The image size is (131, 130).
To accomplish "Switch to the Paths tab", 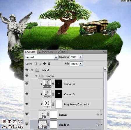I will pyautogui.click(x=61, y=52).
